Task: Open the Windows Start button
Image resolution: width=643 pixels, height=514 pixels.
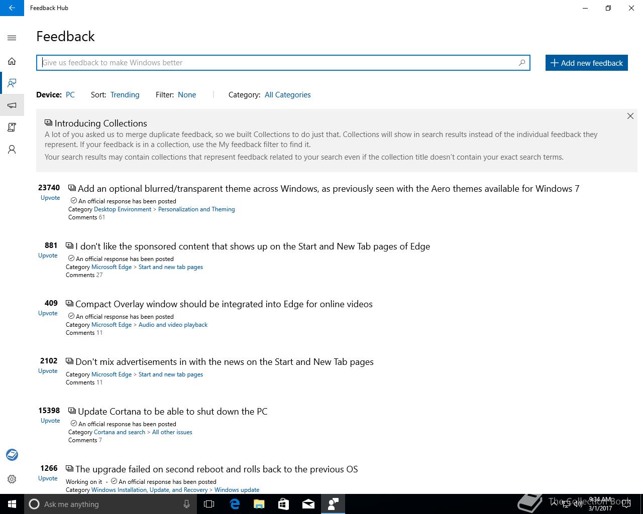Action: click(x=12, y=504)
